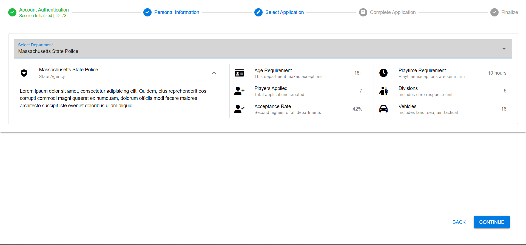The height and width of the screenshot is (245, 526).
Task: Go to the Personal Information step
Action: coord(177,12)
